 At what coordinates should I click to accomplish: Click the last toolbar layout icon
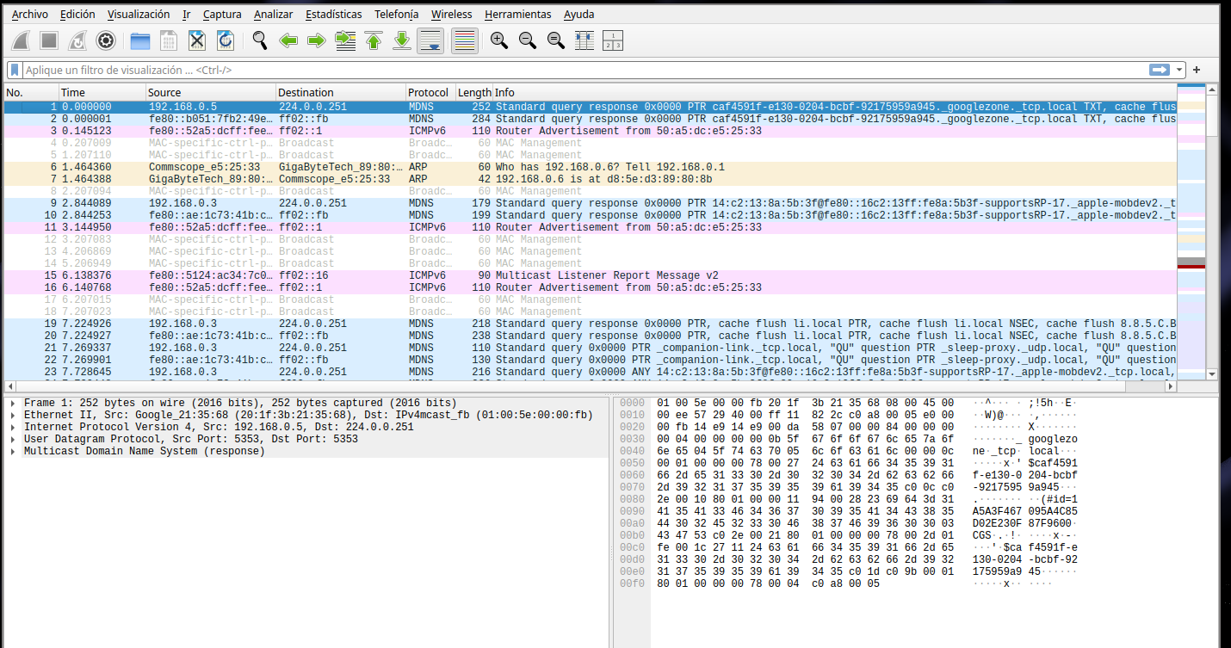(x=613, y=40)
